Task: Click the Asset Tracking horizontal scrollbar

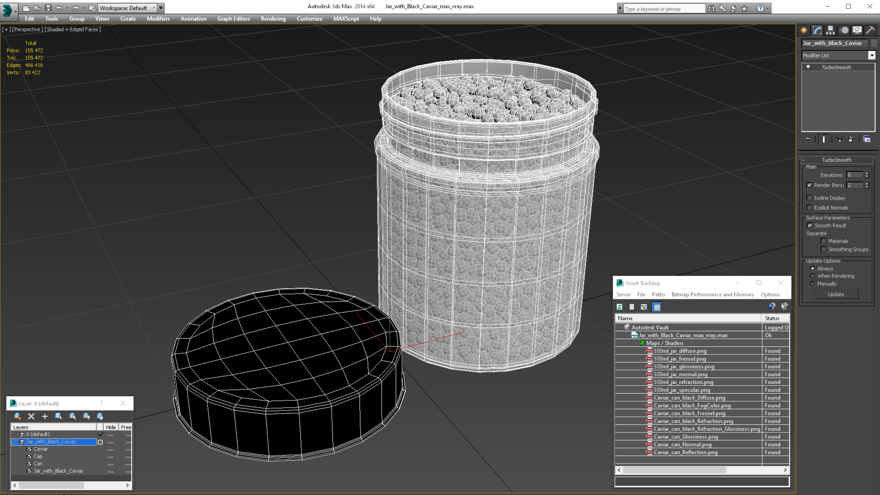Action: click(x=702, y=470)
